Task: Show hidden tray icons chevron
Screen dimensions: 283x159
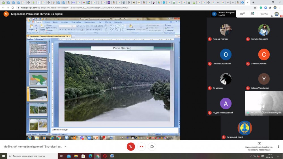Action: [x=251, y=156]
